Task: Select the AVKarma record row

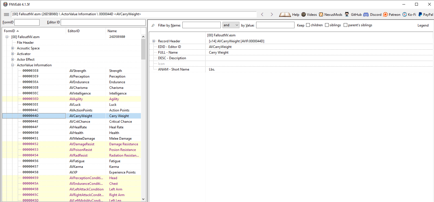Action: (x=71, y=167)
